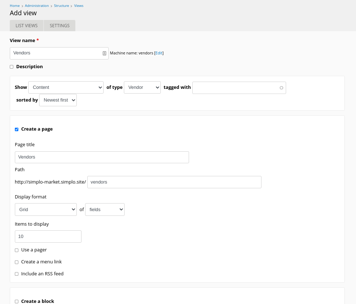356x304 pixels.
Task: Enable Include an RSS feed
Action: [17, 274]
